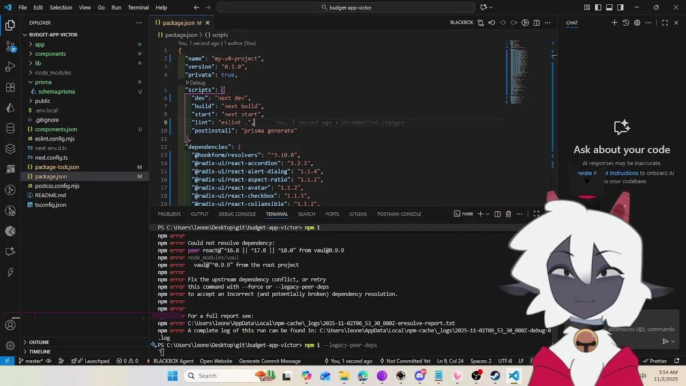The width and height of the screenshot is (686, 386).
Task: Toggle the bottom panel visibility
Action: point(609,8)
